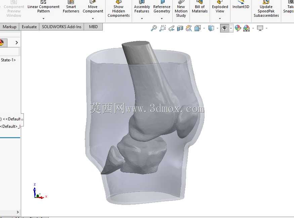Expand Linear Component Pattern dropdown

click(43, 18)
